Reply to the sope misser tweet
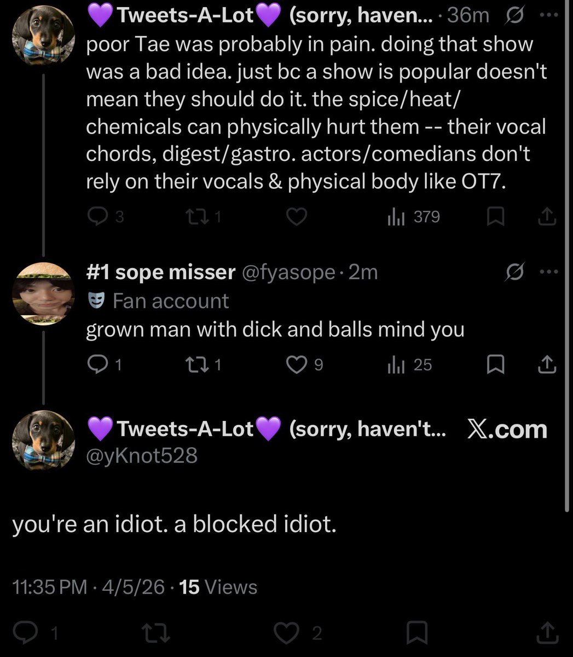Viewport: 573px width, 657px height. [105, 365]
